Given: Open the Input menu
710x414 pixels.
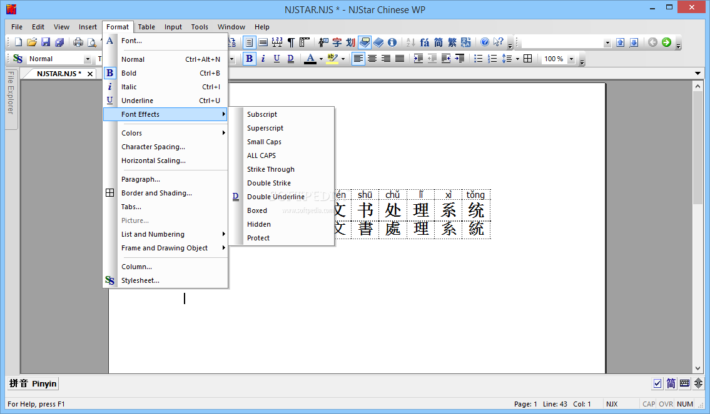Looking at the screenshot, I should (173, 27).
